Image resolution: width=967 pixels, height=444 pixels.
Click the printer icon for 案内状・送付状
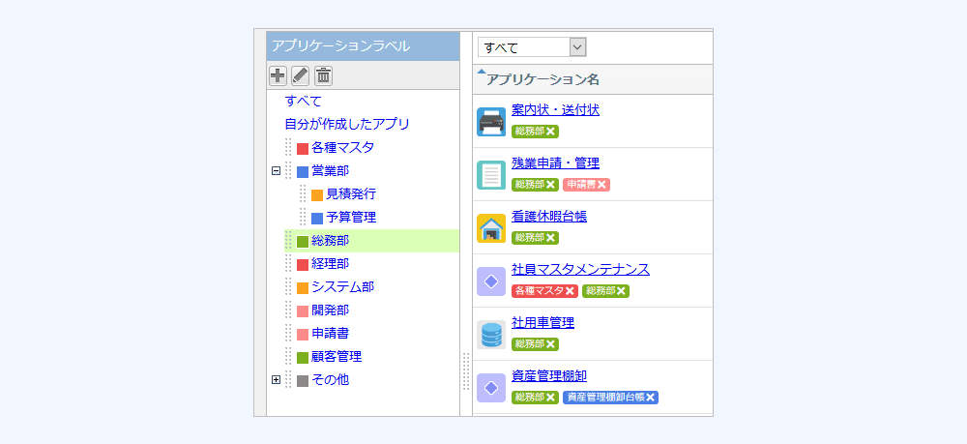point(491,122)
